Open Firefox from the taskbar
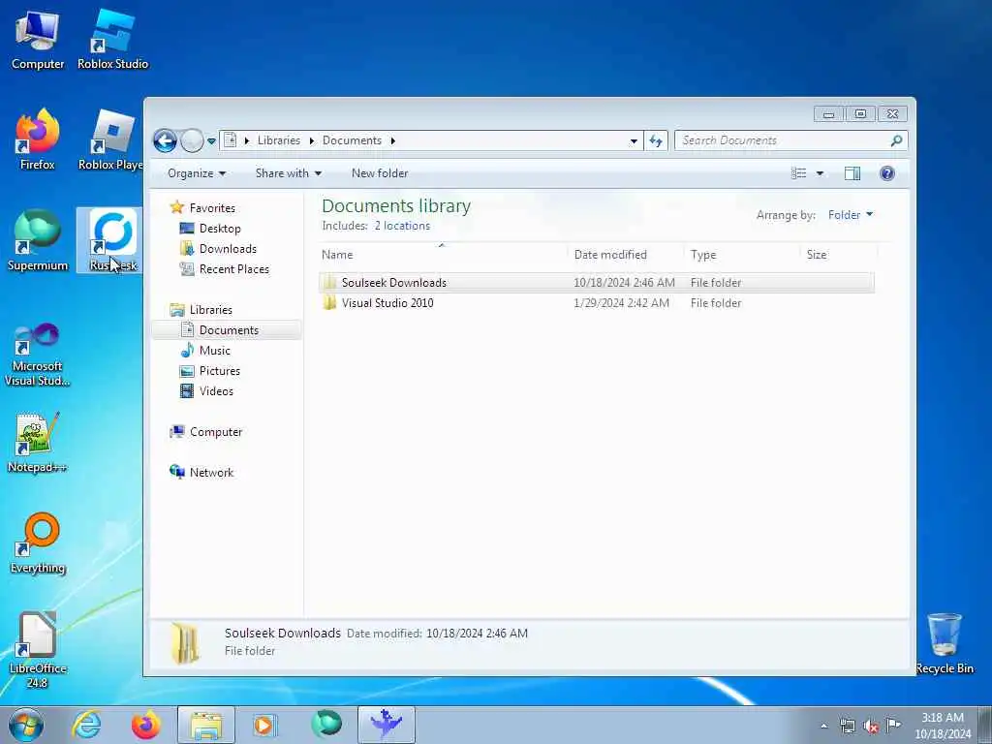 pyautogui.click(x=146, y=725)
